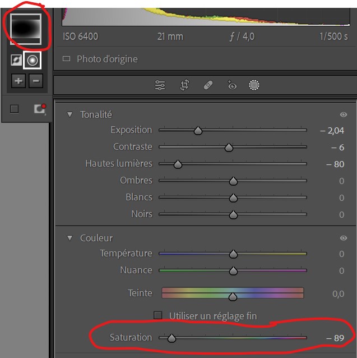Open the Edit sliders tool icon
This screenshot has height=358, width=357.
coord(160,85)
